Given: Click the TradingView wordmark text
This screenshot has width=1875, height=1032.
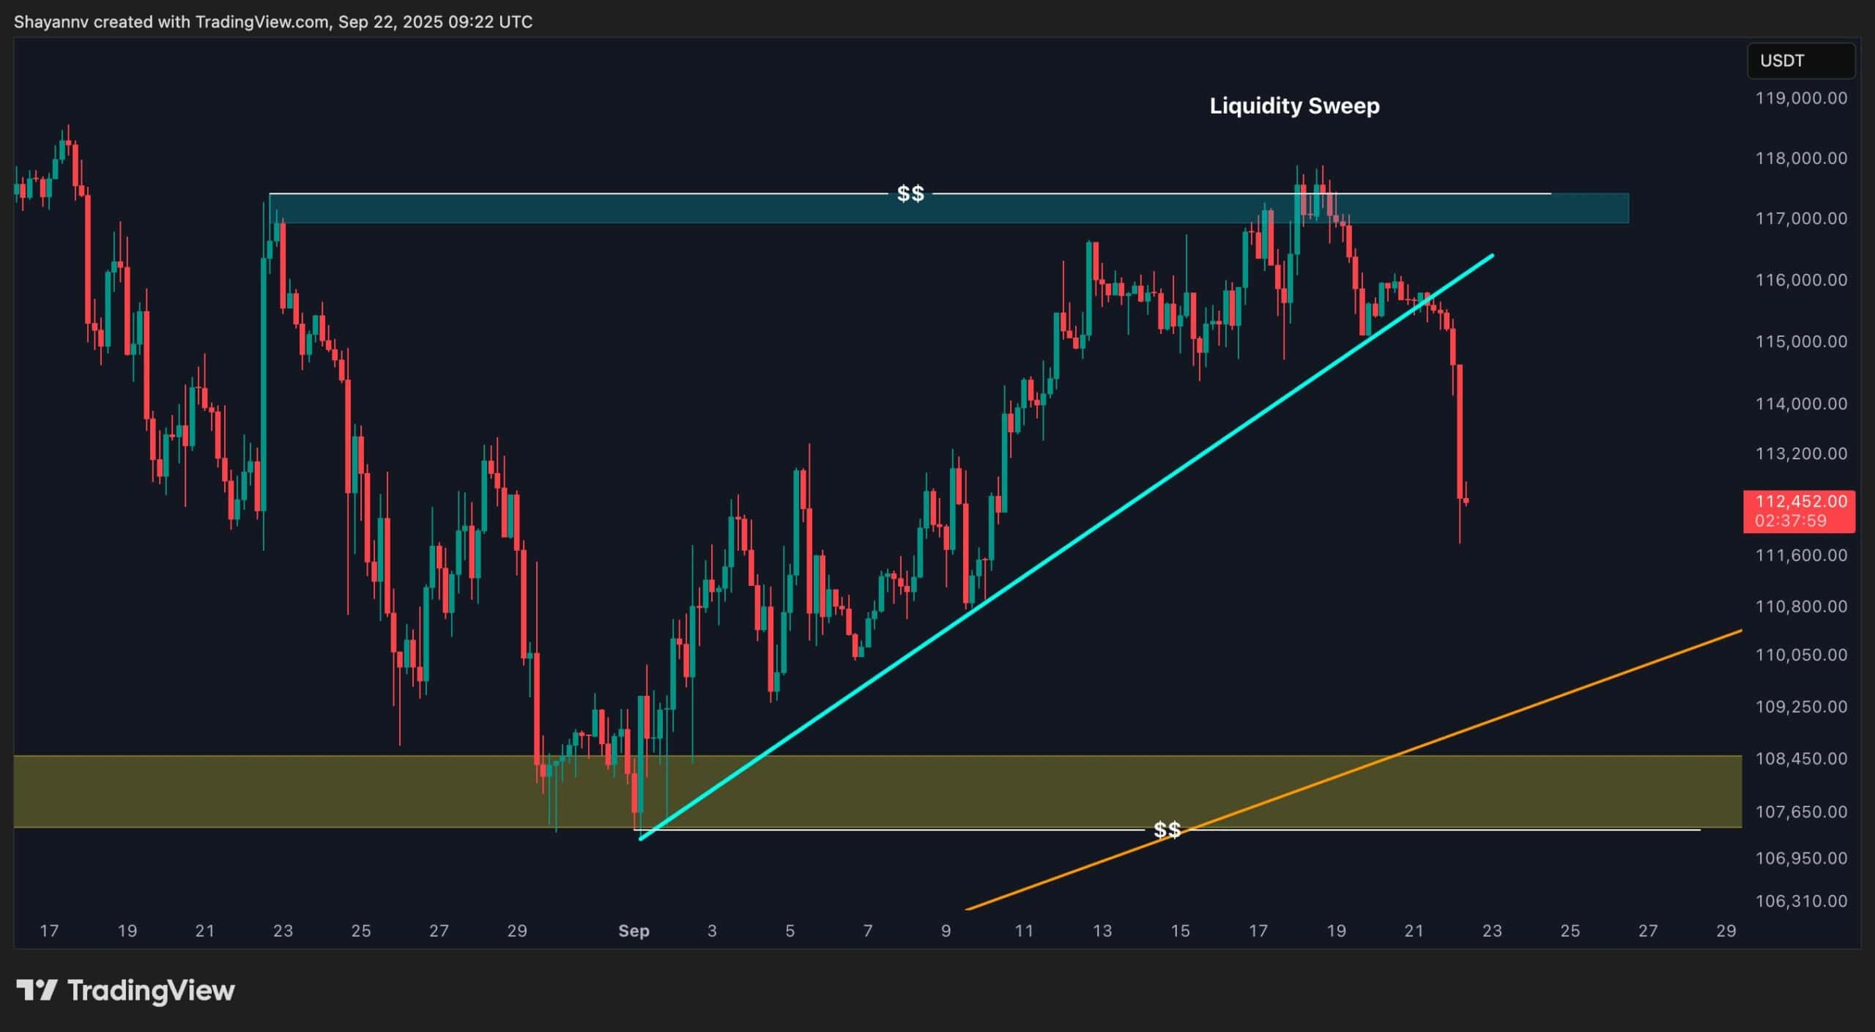Looking at the screenshot, I should coord(151,991).
